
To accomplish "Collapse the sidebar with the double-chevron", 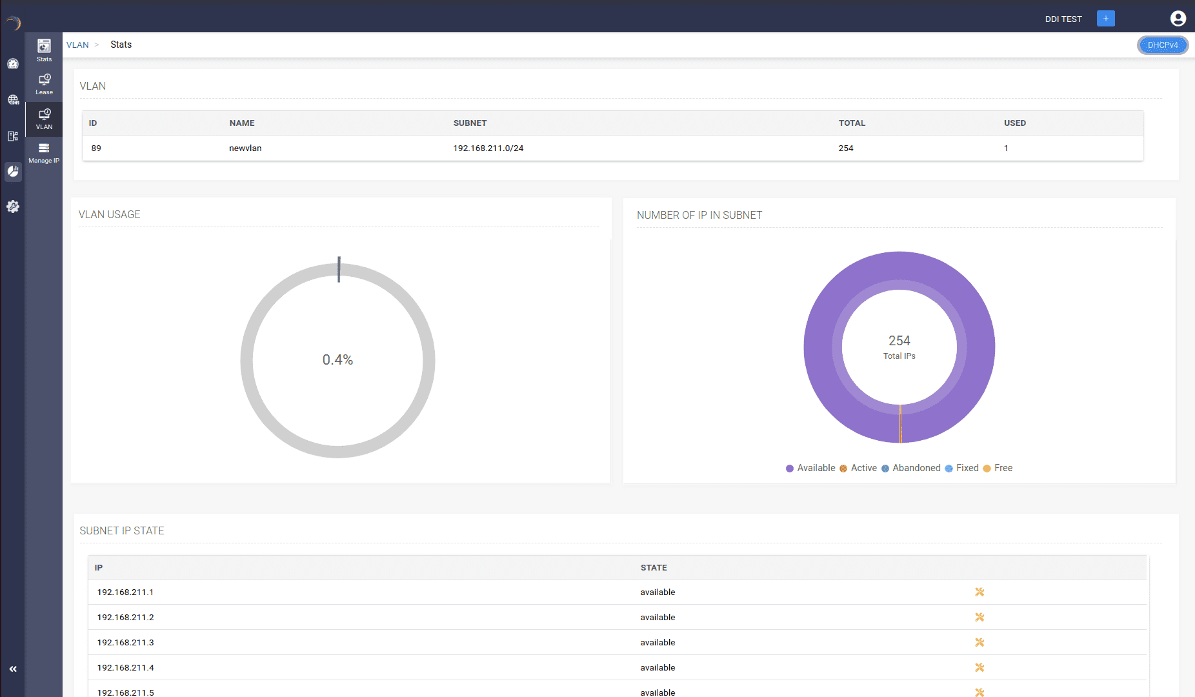I will point(13,669).
